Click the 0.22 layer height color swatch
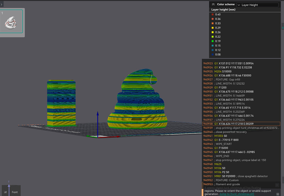Image resolution: width=284 pixels, height=196 pixels. [x=213, y=37]
